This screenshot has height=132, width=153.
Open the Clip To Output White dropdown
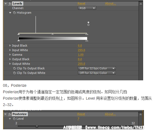pyautogui.click(x=97, y=73)
